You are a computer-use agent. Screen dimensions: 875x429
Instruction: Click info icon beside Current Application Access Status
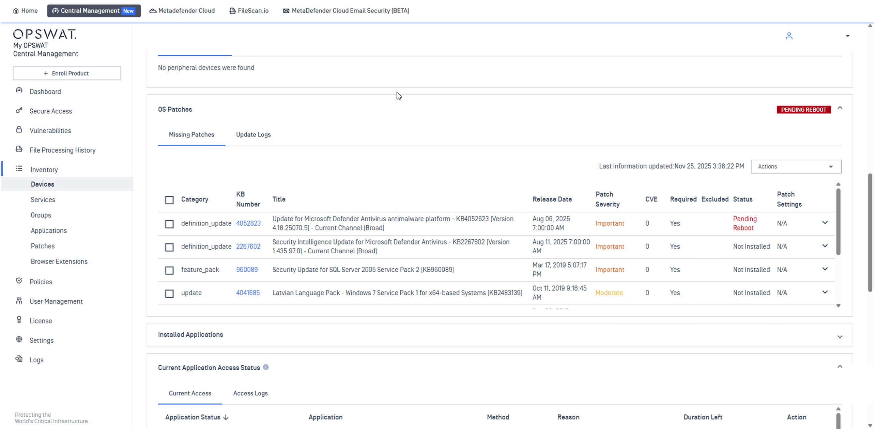(266, 367)
